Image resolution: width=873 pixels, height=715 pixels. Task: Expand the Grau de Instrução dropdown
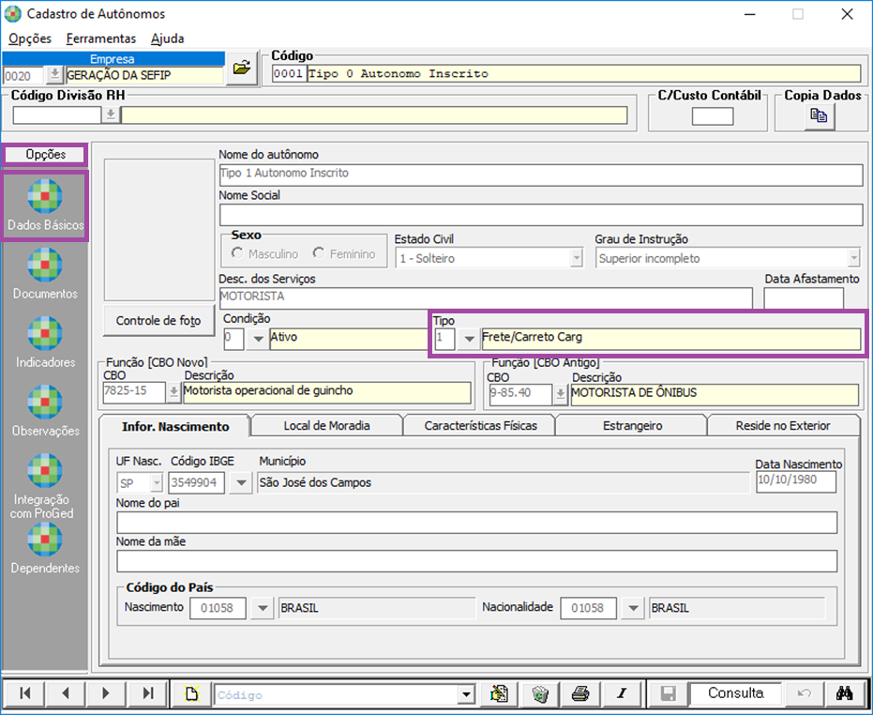pos(853,258)
